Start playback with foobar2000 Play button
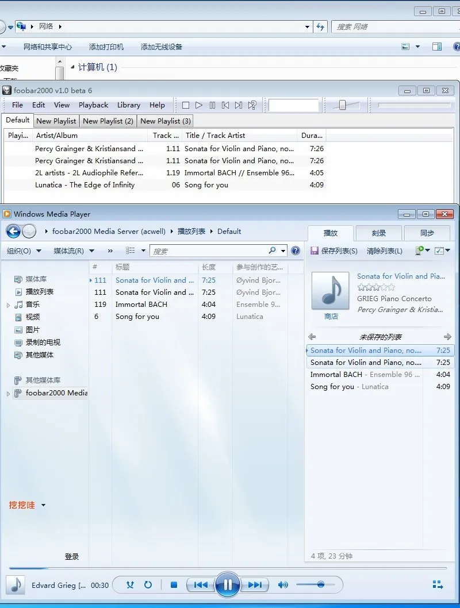460x608 pixels. [x=199, y=105]
